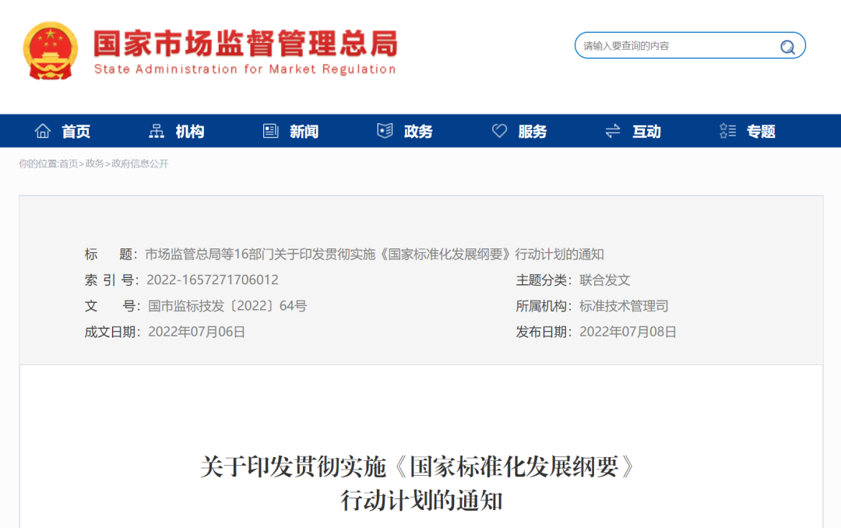Image resolution: width=841 pixels, height=528 pixels.
Task: Focus the 请输入要查询的内容 search field
Action: (x=674, y=46)
